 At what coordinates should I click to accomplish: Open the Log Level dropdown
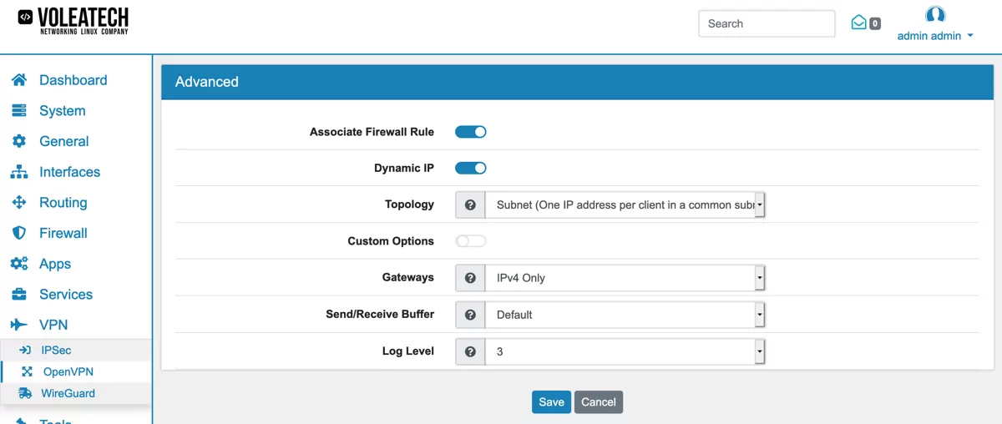(x=625, y=351)
